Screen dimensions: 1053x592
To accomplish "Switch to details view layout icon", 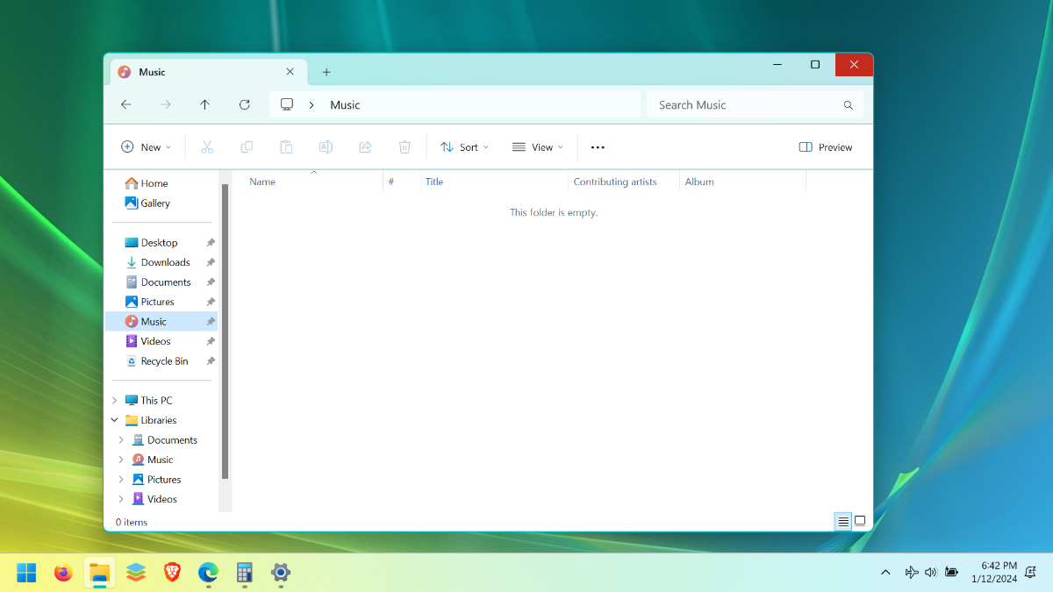I will (843, 521).
